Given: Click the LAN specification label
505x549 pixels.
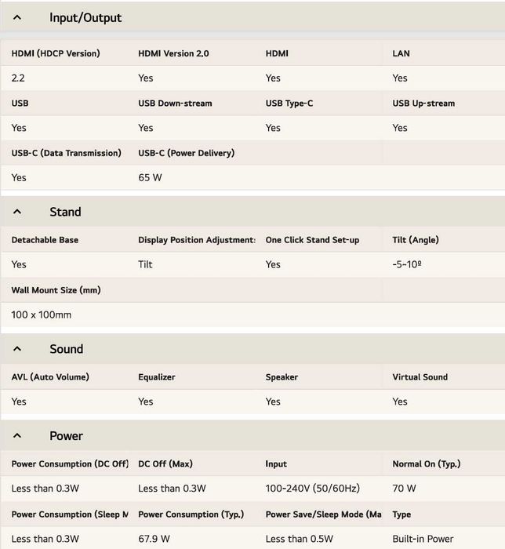Looking at the screenshot, I should pyautogui.click(x=401, y=53).
